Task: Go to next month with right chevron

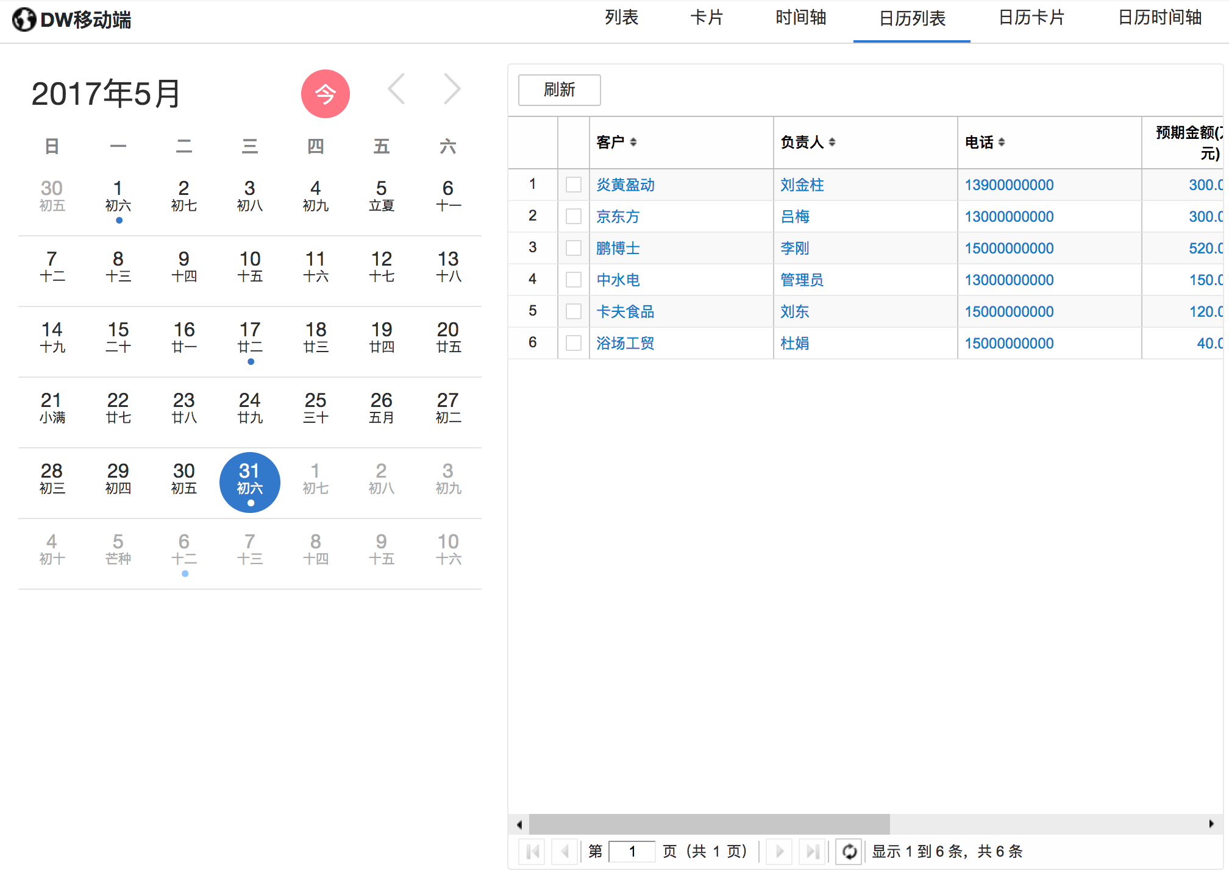Action: point(452,90)
